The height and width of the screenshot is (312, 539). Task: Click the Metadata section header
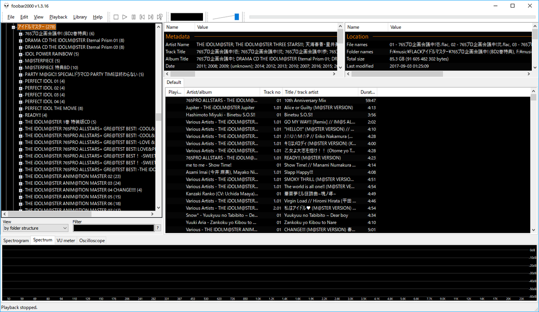(x=178, y=37)
